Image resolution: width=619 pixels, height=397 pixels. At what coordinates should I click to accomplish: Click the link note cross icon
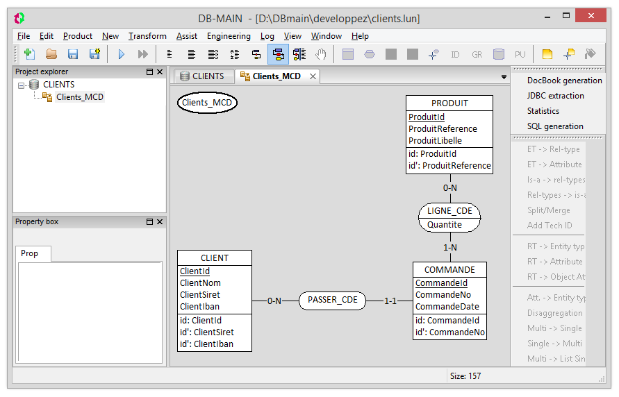pos(568,54)
